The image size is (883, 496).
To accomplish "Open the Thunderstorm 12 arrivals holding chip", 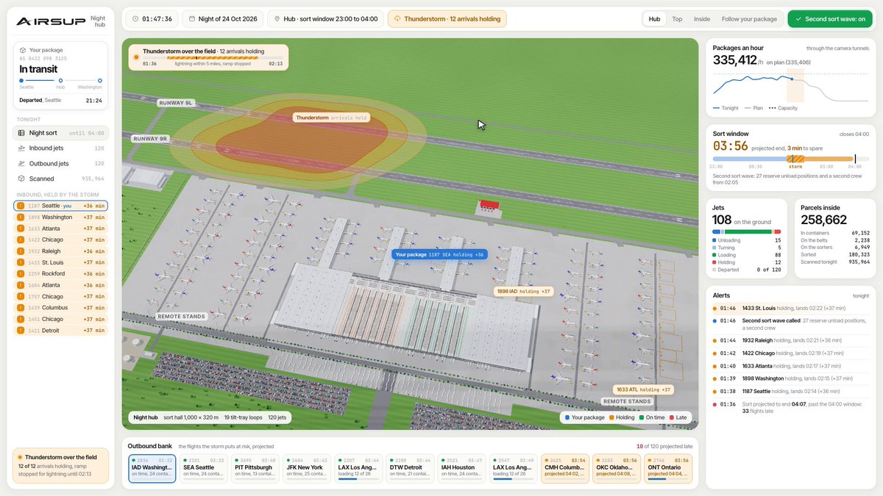I will pos(447,18).
